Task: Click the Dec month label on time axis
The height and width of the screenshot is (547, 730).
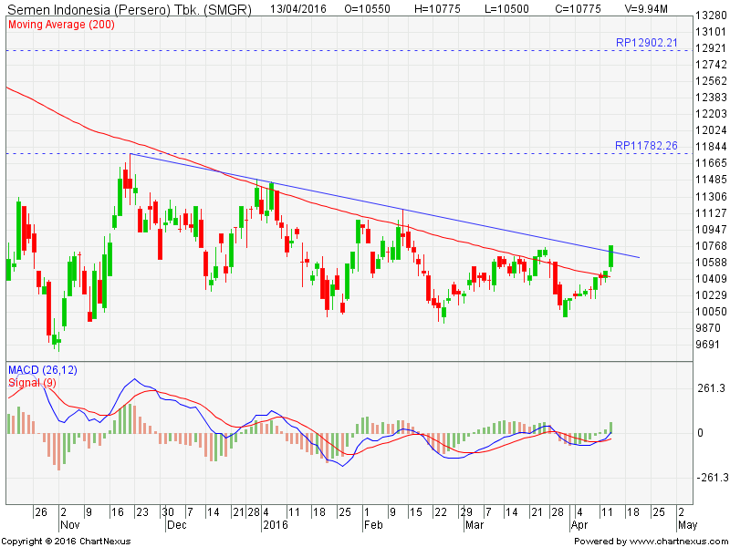Action: pos(176,525)
